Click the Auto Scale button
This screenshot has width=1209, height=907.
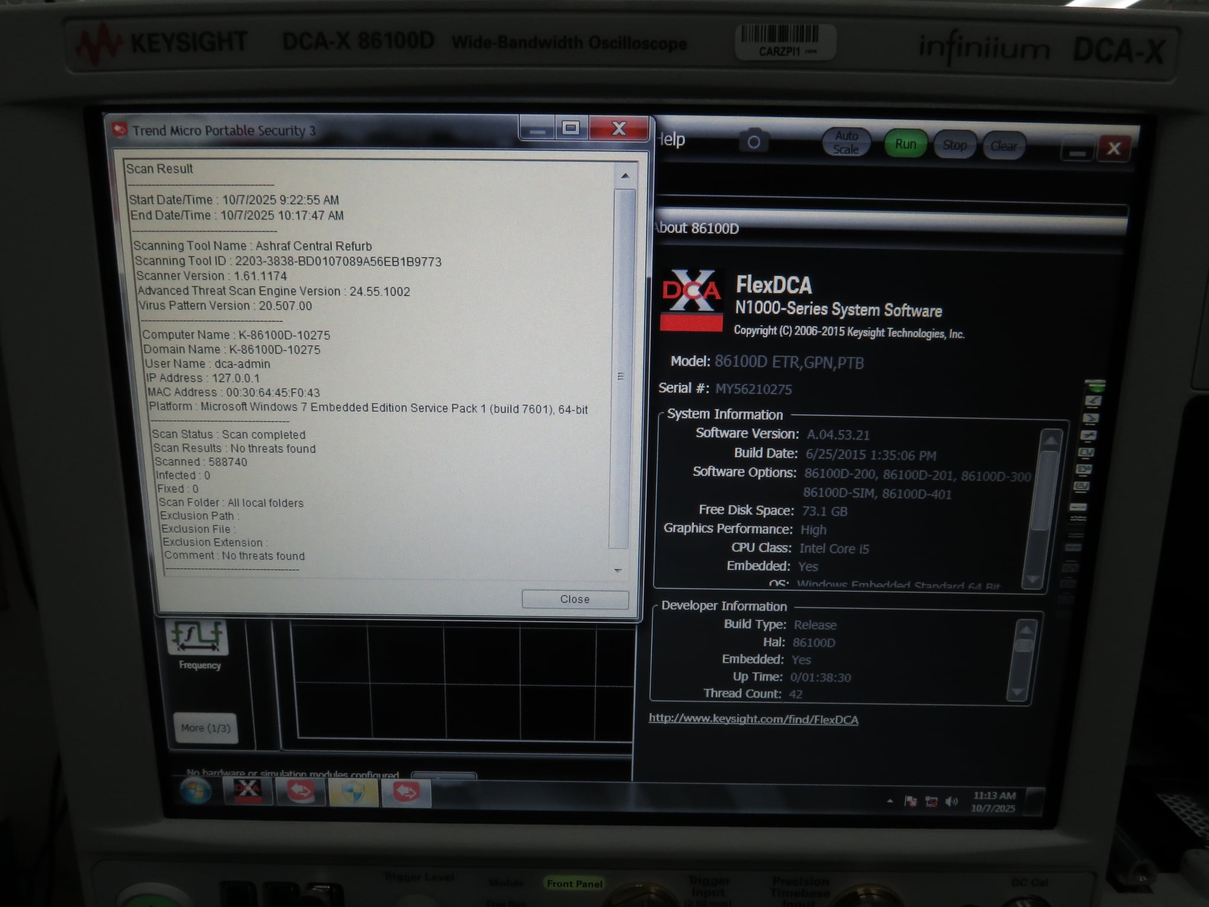[846, 143]
